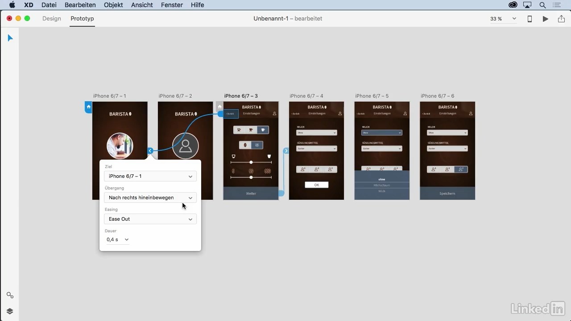Open the Ansicht menu
The width and height of the screenshot is (571, 321).
pyautogui.click(x=142, y=5)
